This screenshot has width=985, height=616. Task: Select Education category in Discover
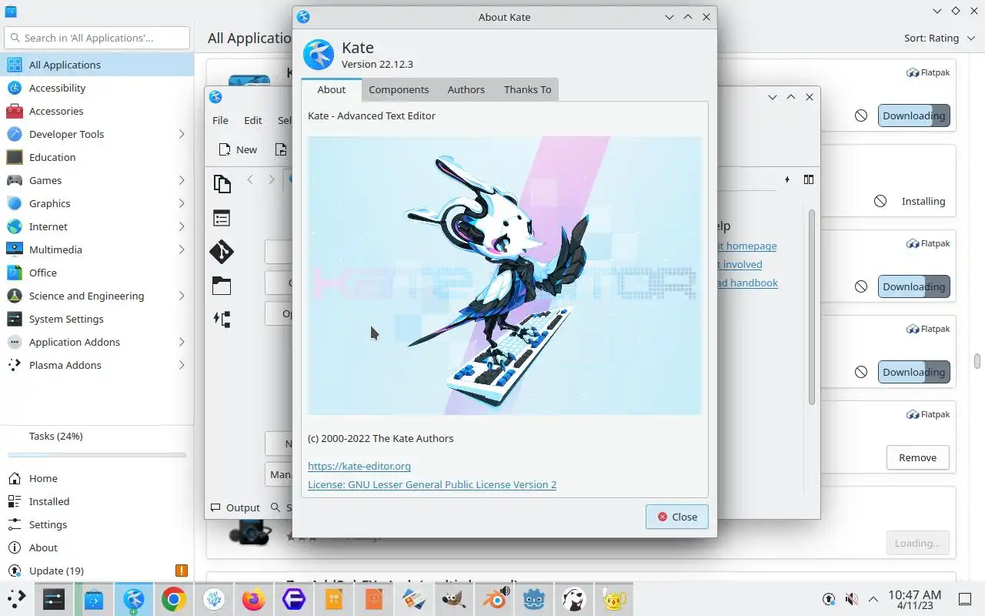[97, 157]
